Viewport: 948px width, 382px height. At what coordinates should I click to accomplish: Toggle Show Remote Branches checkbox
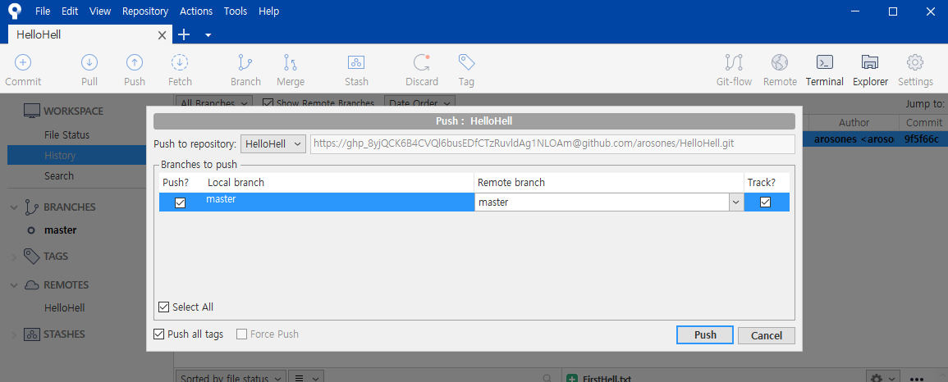[x=268, y=103]
